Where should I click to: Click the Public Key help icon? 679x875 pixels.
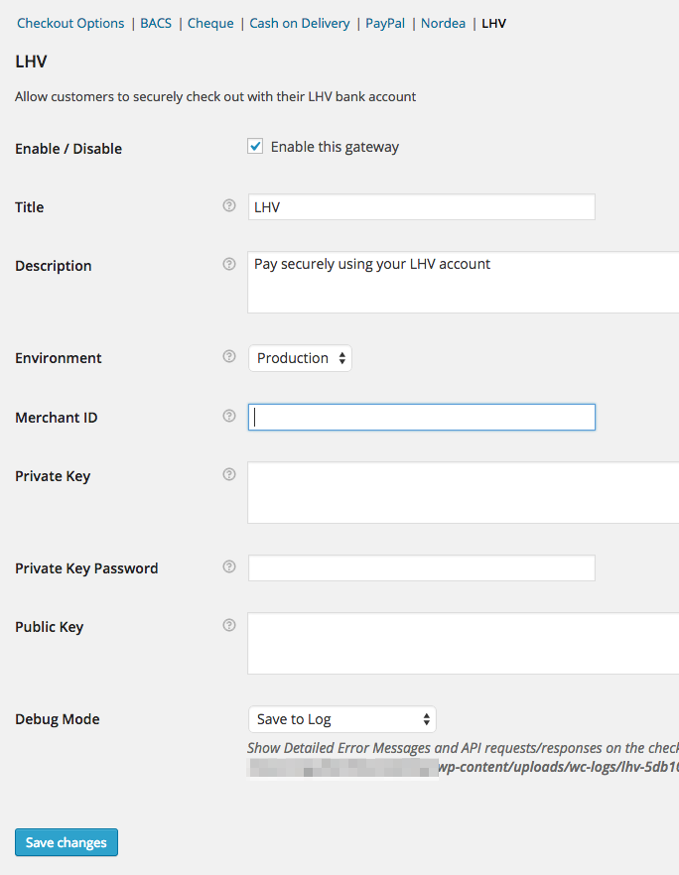(229, 626)
